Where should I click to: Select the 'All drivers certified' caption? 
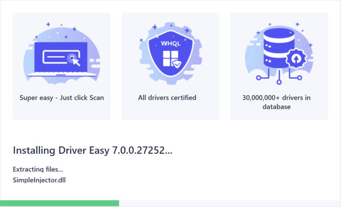[167, 97]
